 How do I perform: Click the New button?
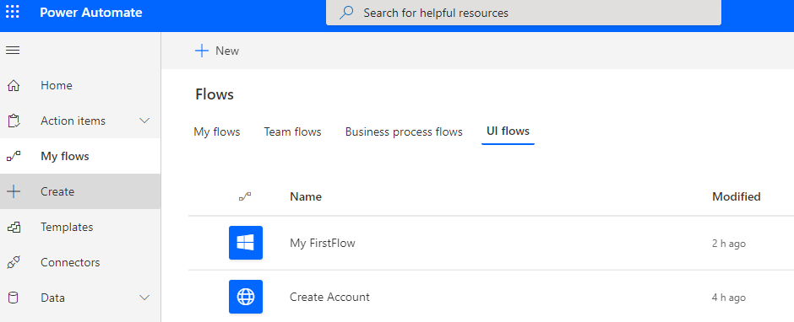coord(217,51)
